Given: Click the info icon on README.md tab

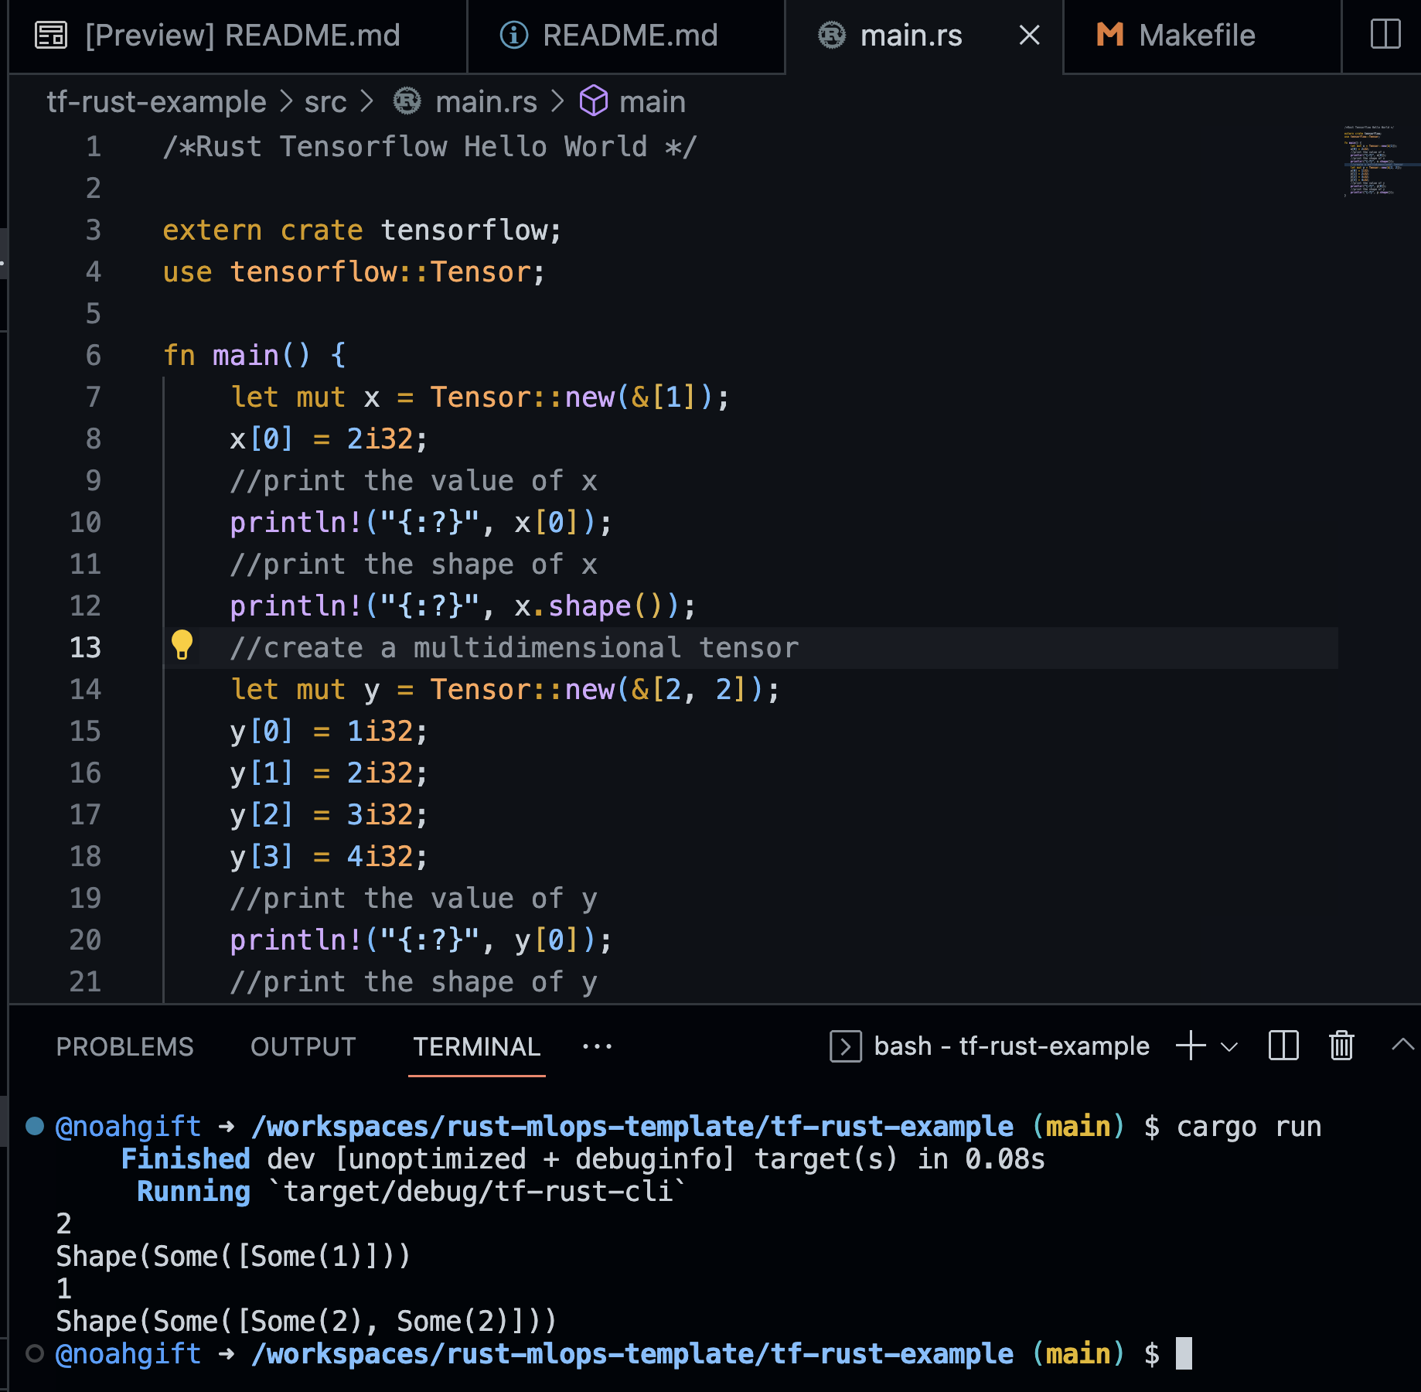Looking at the screenshot, I should click(x=514, y=36).
